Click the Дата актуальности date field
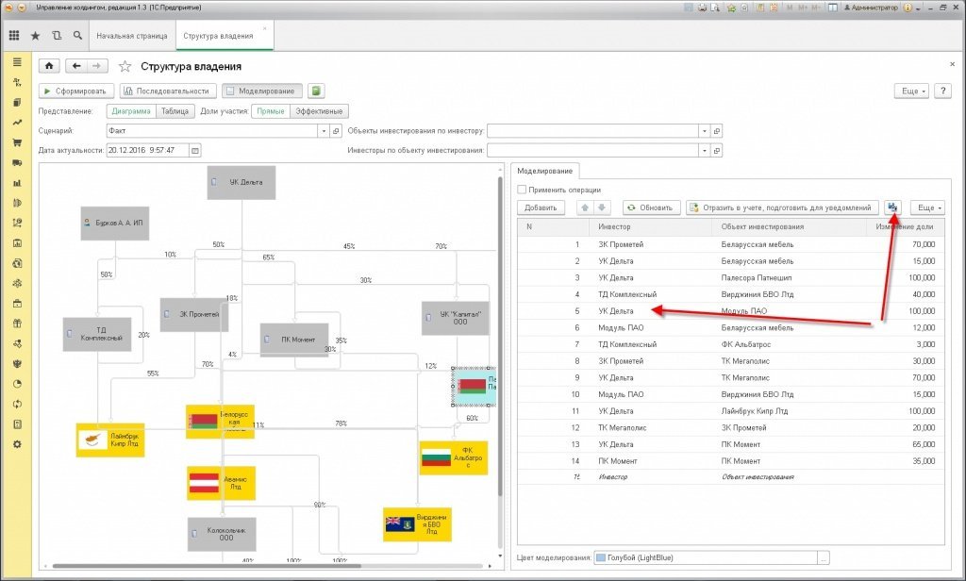 click(148, 150)
